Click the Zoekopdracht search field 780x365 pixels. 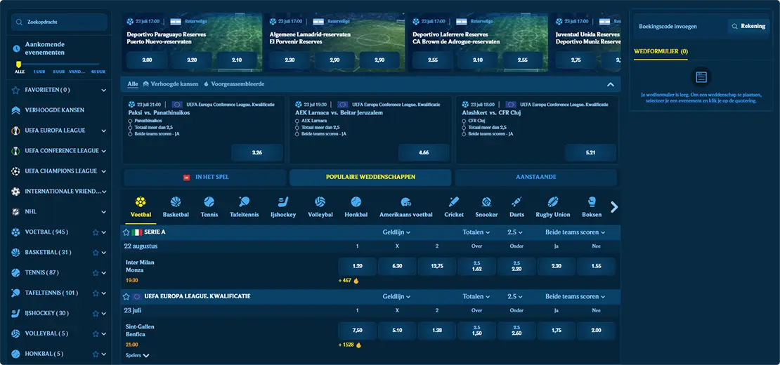pyautogui.click(x=60, y=22)
